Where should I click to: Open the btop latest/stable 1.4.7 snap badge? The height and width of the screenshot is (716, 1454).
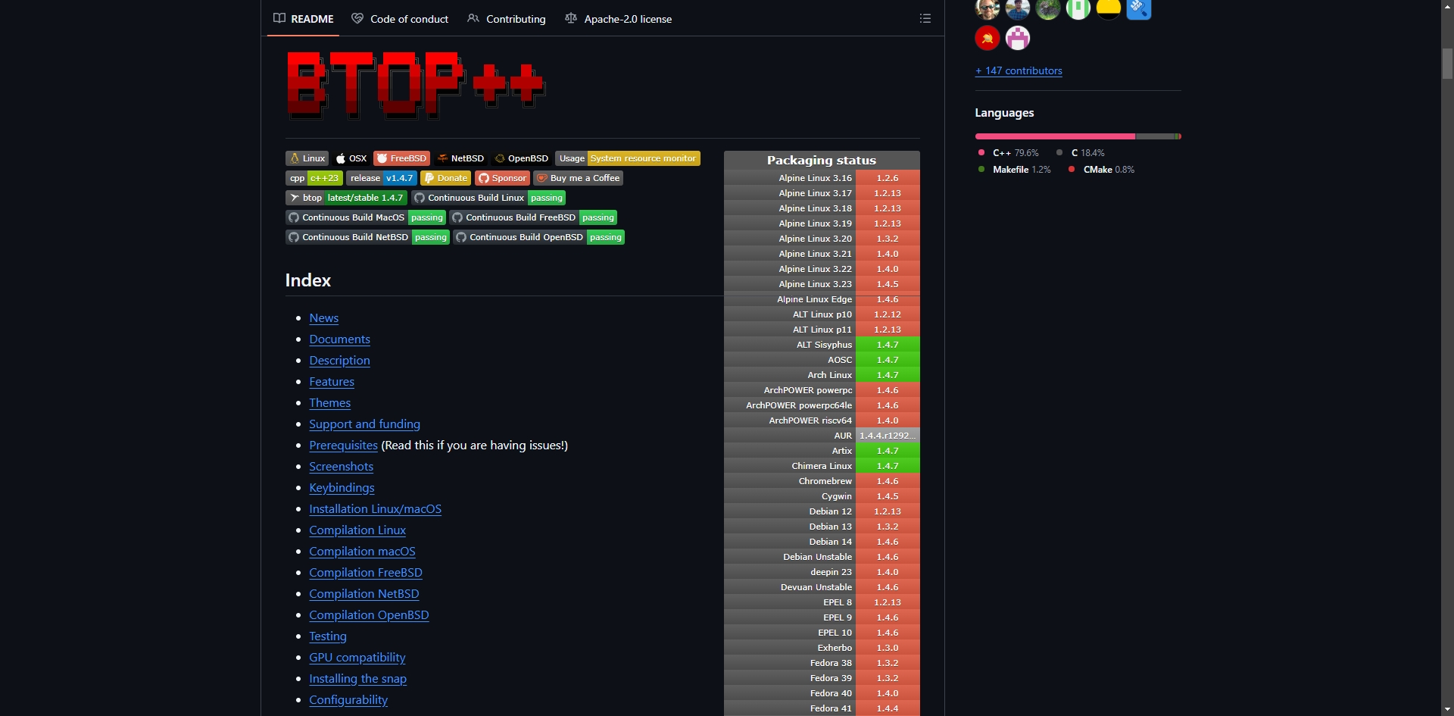click(x=346, y=198)
